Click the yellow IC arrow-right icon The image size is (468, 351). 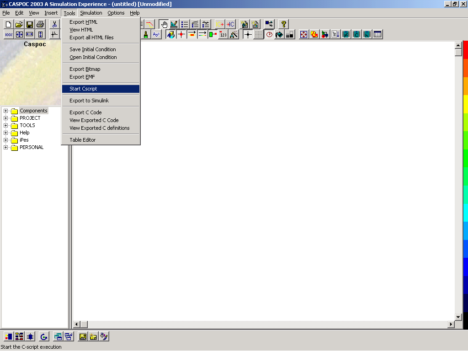[x=220, y=24]
